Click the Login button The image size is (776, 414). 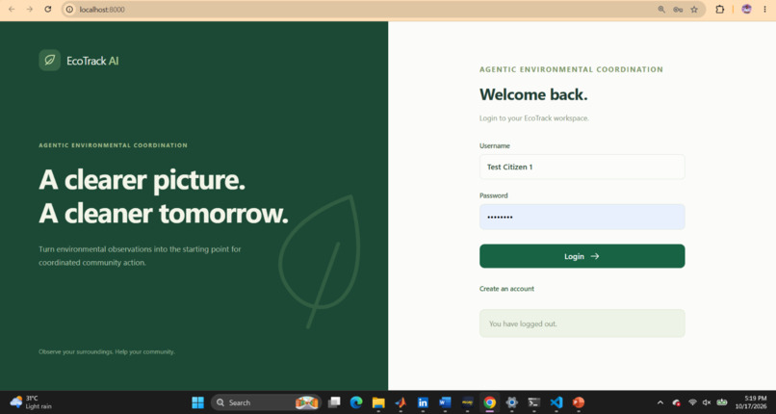point(582,256)
